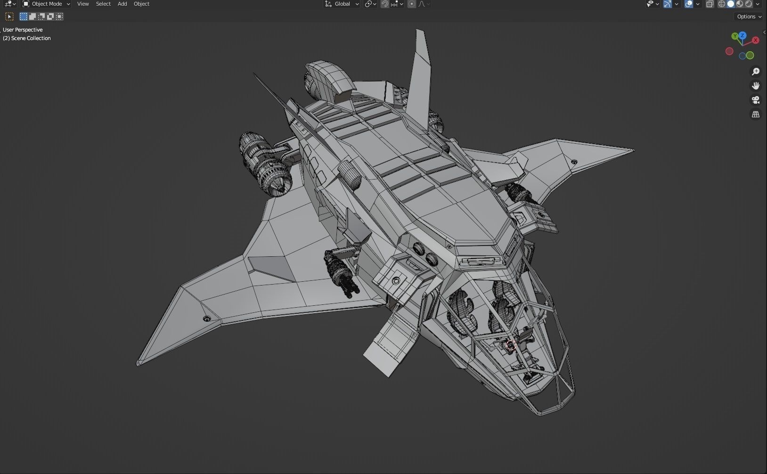Click the Y axis on navigation gizmo
Viewport: 767px width, 474px height.
point(735,36)
